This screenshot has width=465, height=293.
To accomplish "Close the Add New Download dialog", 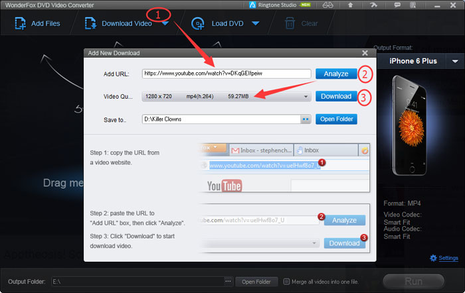I will click(x=365, y=53).
